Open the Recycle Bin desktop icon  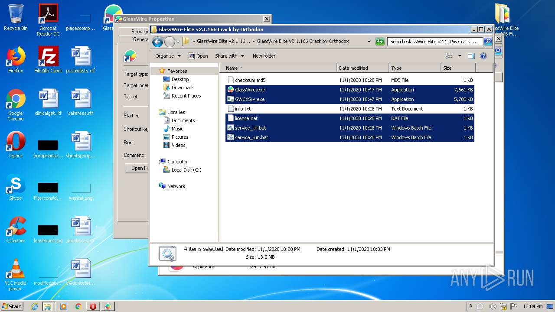16,17
